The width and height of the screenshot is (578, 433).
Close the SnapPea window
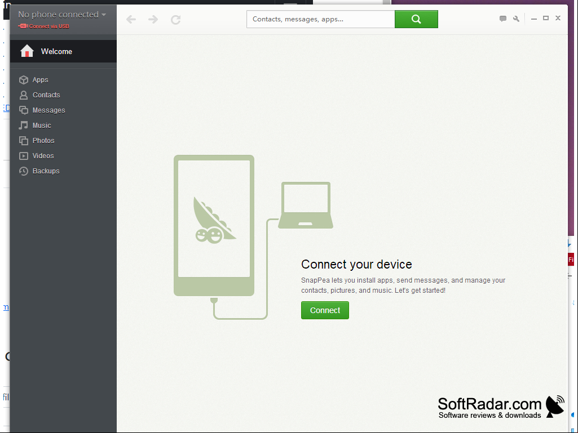(x=558, y=18)
